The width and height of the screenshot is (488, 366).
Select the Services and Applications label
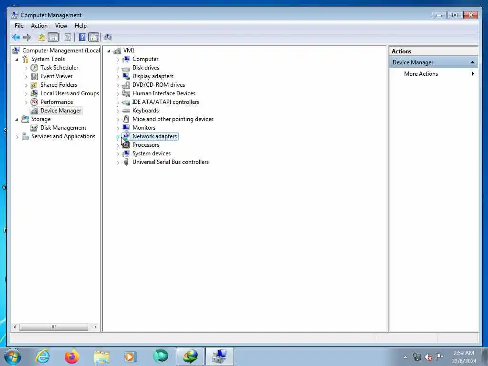[63, 136]
